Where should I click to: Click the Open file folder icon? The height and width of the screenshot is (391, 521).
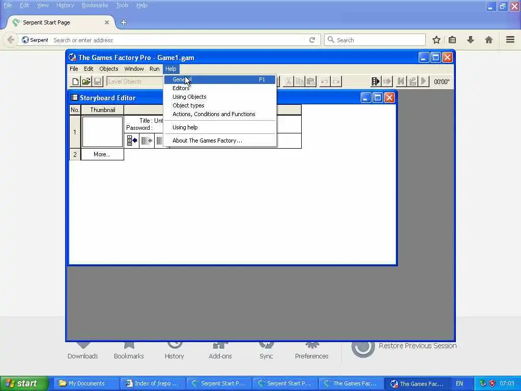point(86,81)
